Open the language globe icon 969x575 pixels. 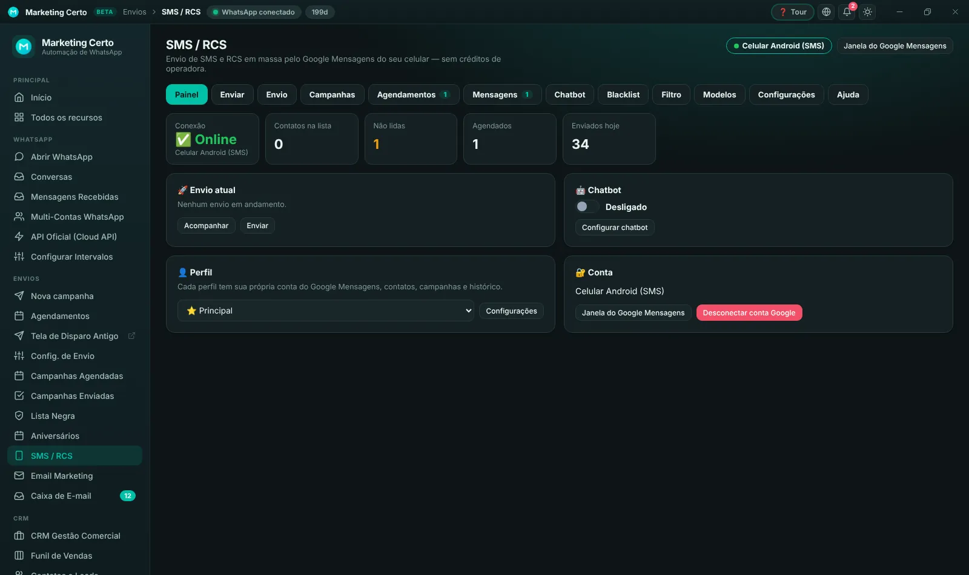pos(826,12)
